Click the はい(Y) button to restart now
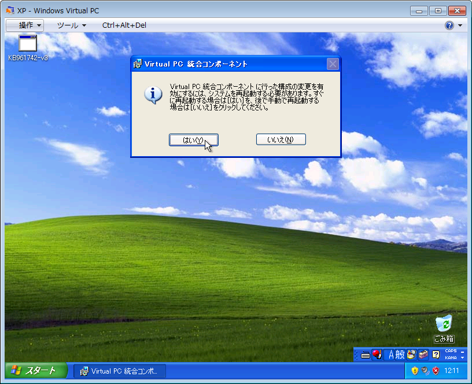The height and width of the screenshot is (384, 472). pyautogui.click(x=194, y=140)
